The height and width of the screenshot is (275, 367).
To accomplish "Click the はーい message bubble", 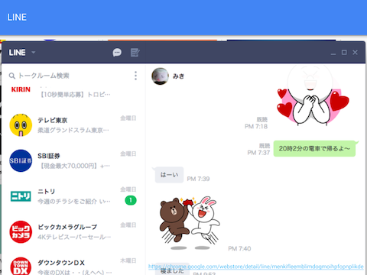I will (169, 175).
